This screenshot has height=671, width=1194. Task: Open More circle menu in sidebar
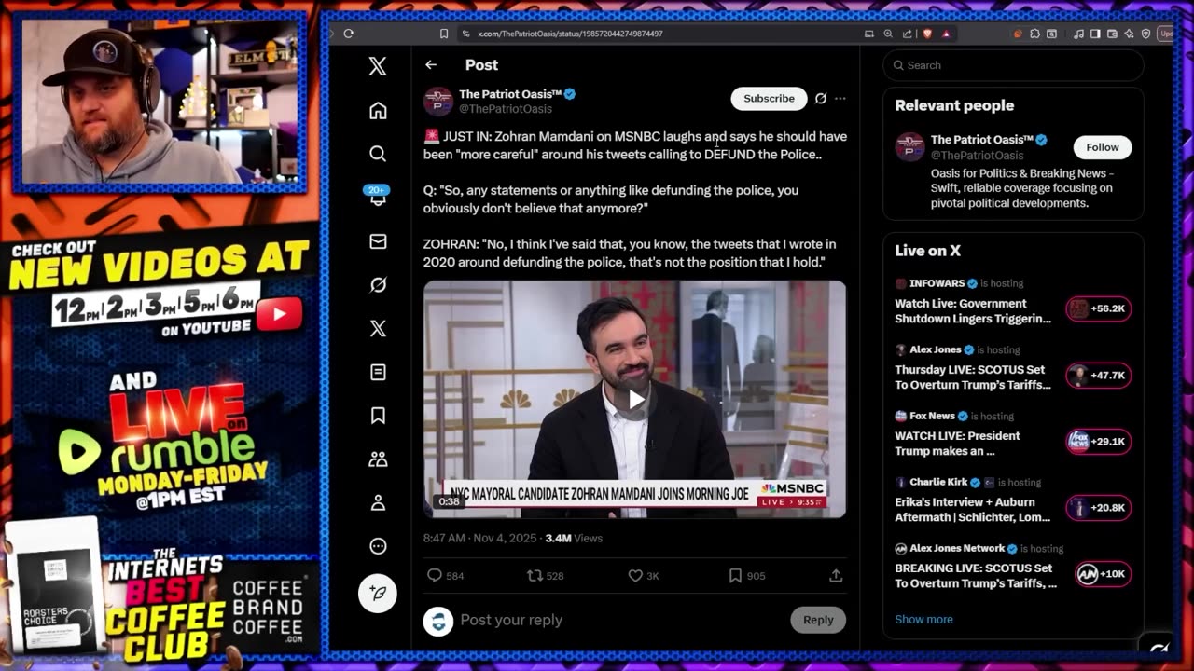tap(378, 546)
